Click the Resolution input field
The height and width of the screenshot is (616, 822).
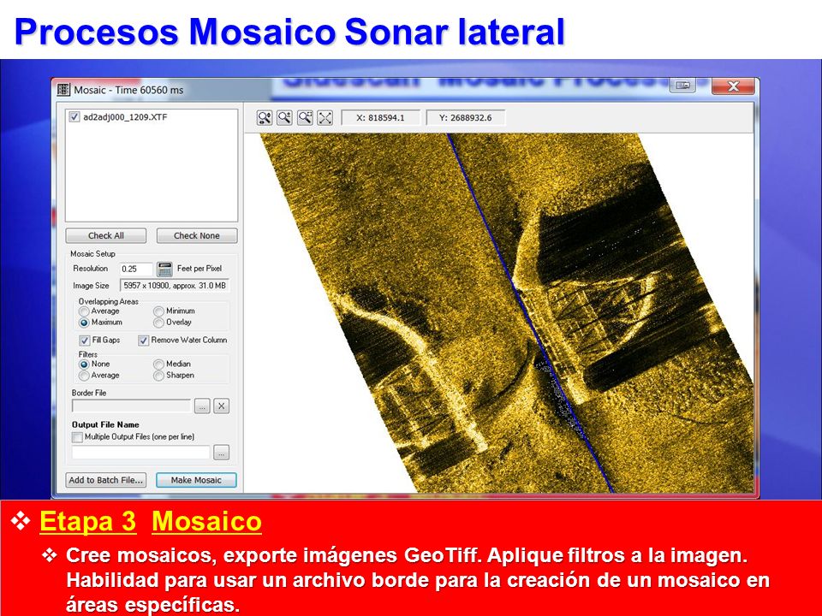(x=136, y=269)
